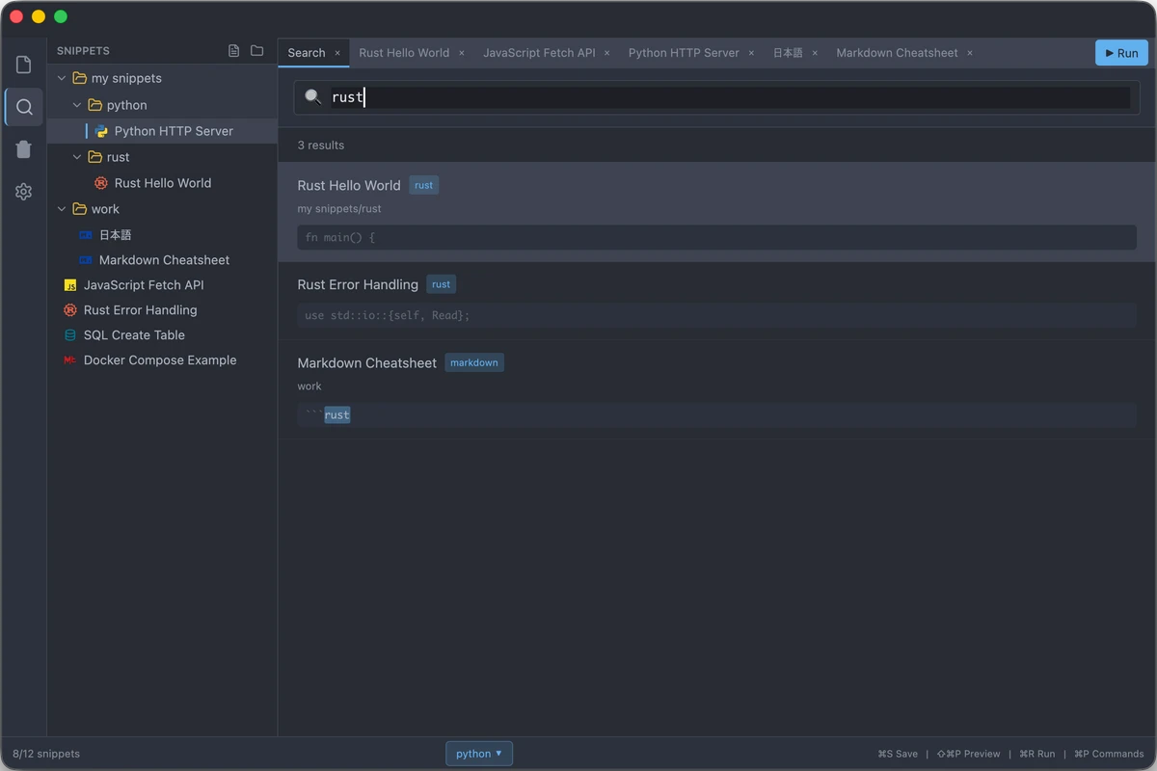
Task: Click folder icon of python folder
Action: pyautogui.click(x=94, y=105)
